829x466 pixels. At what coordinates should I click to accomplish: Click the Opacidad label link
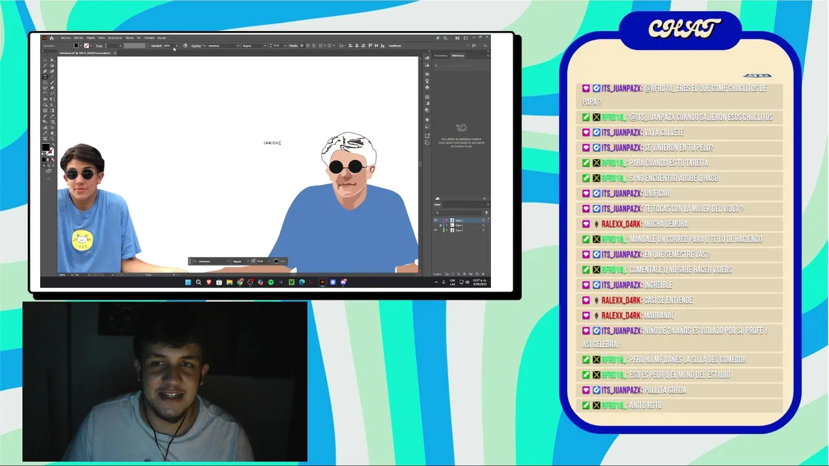pos(156,46)
